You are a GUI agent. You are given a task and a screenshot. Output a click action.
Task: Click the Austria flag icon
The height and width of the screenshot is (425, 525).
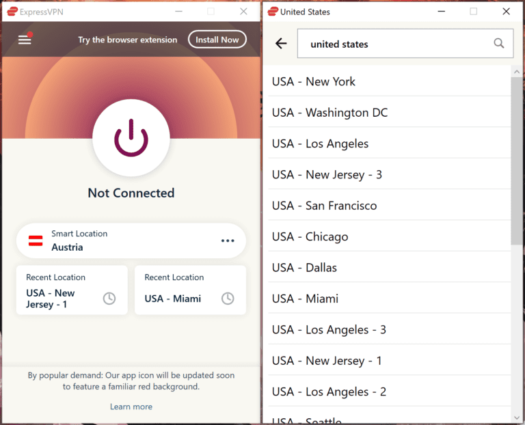36,241
